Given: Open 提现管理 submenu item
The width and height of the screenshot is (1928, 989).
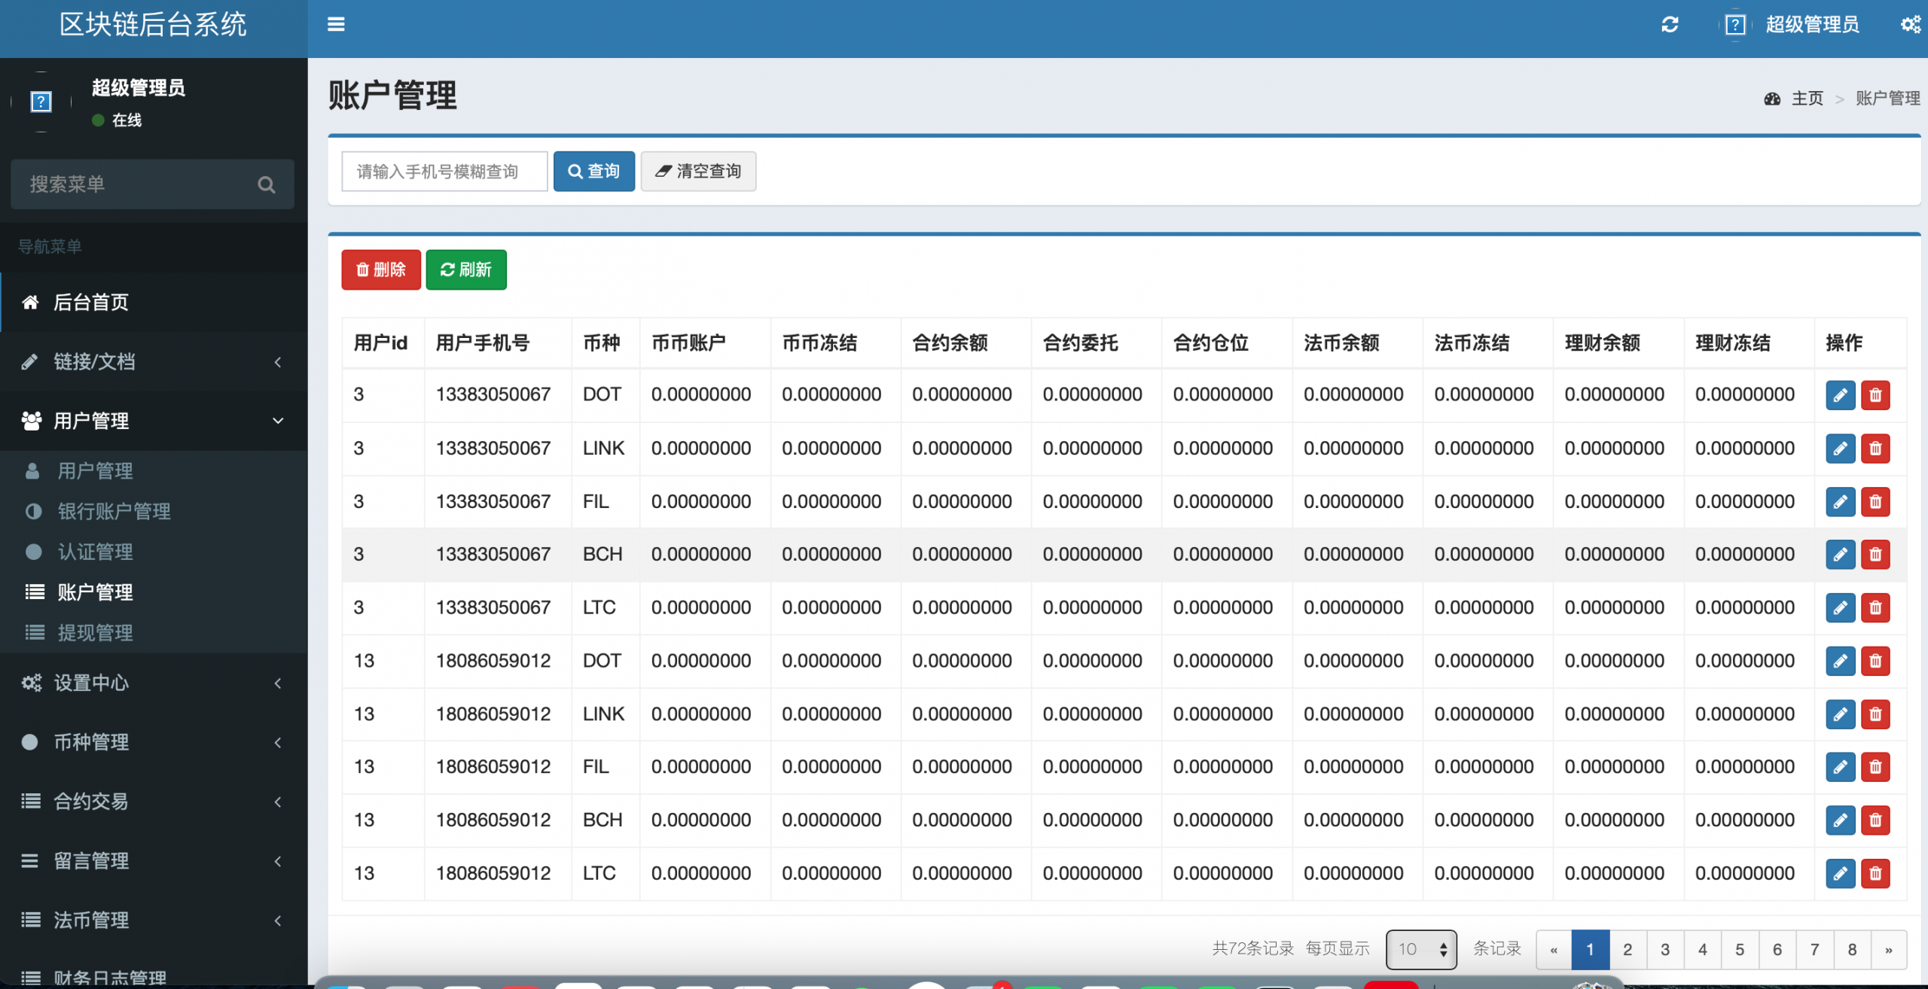Looking at the screenshot, I should pos(96,633).
